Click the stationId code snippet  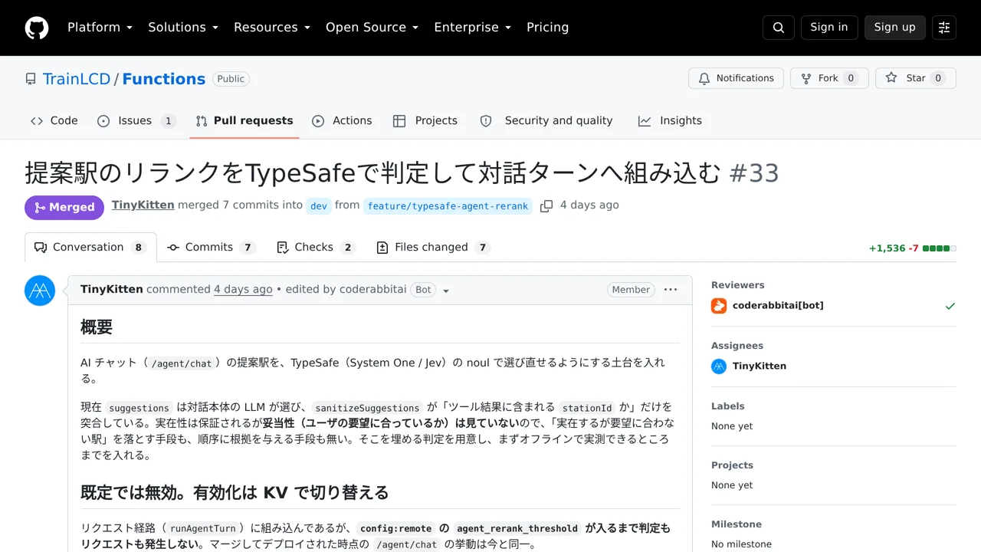point(587,408)
